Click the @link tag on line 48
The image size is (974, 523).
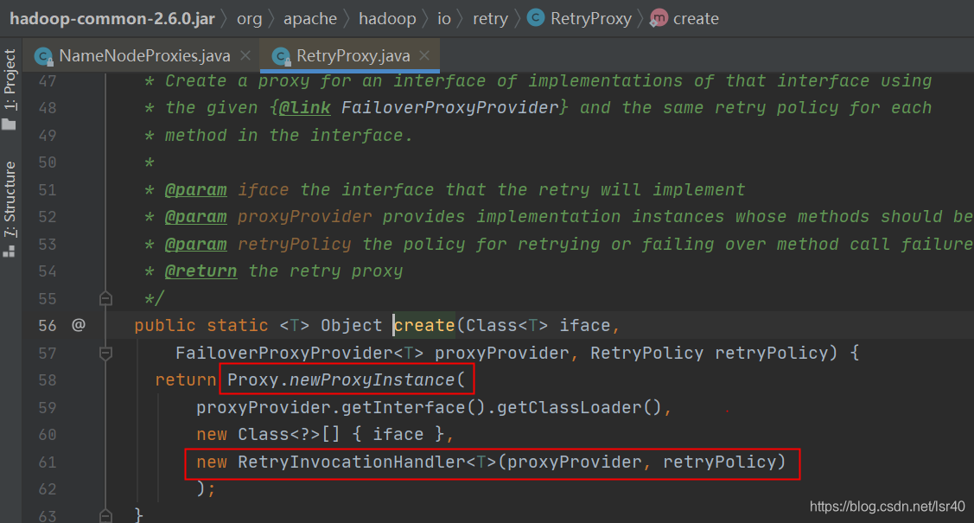[x=304, y=107]
